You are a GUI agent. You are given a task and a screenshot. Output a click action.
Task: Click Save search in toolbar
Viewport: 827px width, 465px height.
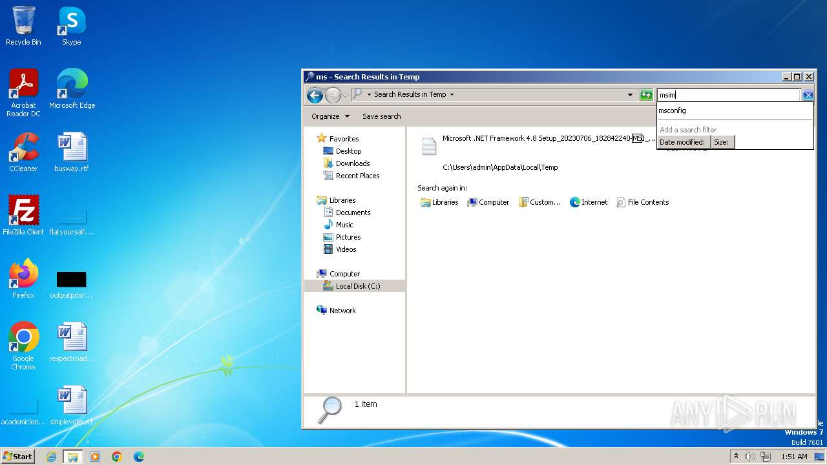pyautogui.click(x=381, y=116)
